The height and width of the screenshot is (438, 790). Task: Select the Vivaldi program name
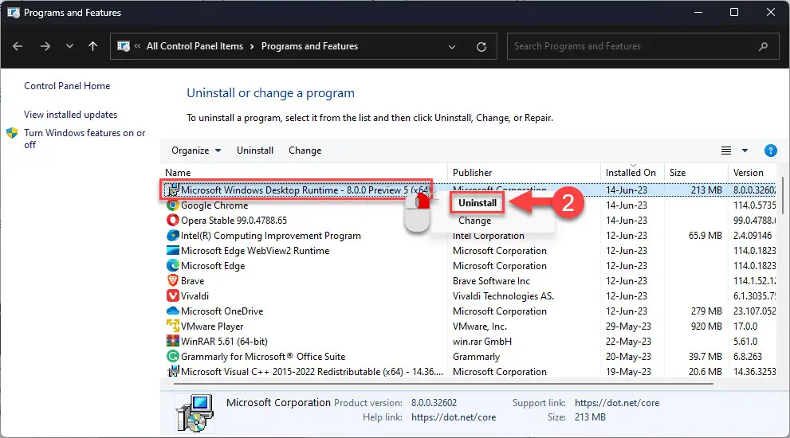(195, 296)
